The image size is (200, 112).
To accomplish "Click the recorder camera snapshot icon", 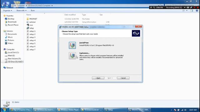I will [x=188, y=7].
